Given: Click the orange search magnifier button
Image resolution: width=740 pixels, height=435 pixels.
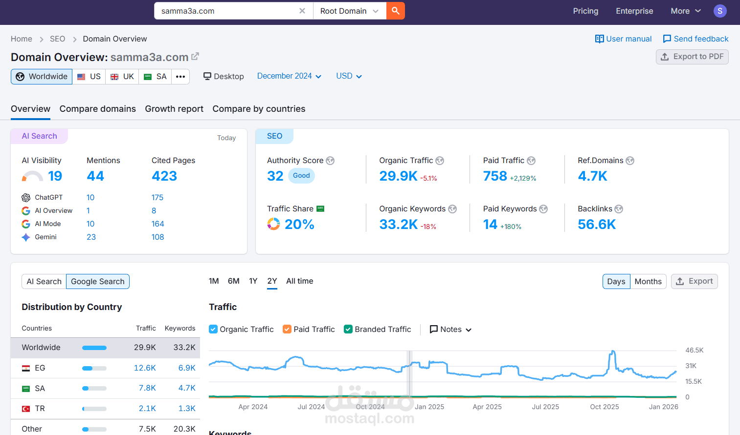Looking at the screenshot, I should tap(396, 11).
